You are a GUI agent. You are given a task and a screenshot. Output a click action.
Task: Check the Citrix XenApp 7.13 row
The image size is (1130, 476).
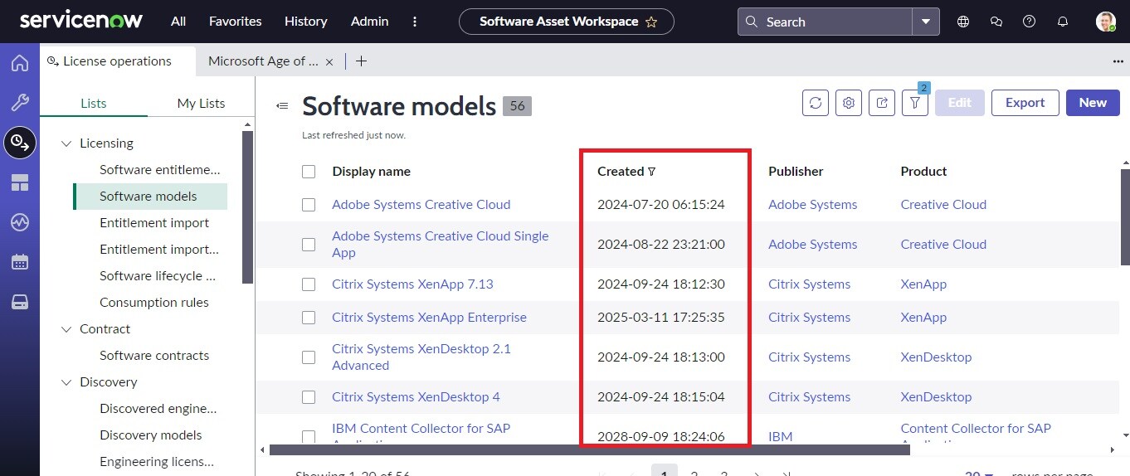click(309, 284)
